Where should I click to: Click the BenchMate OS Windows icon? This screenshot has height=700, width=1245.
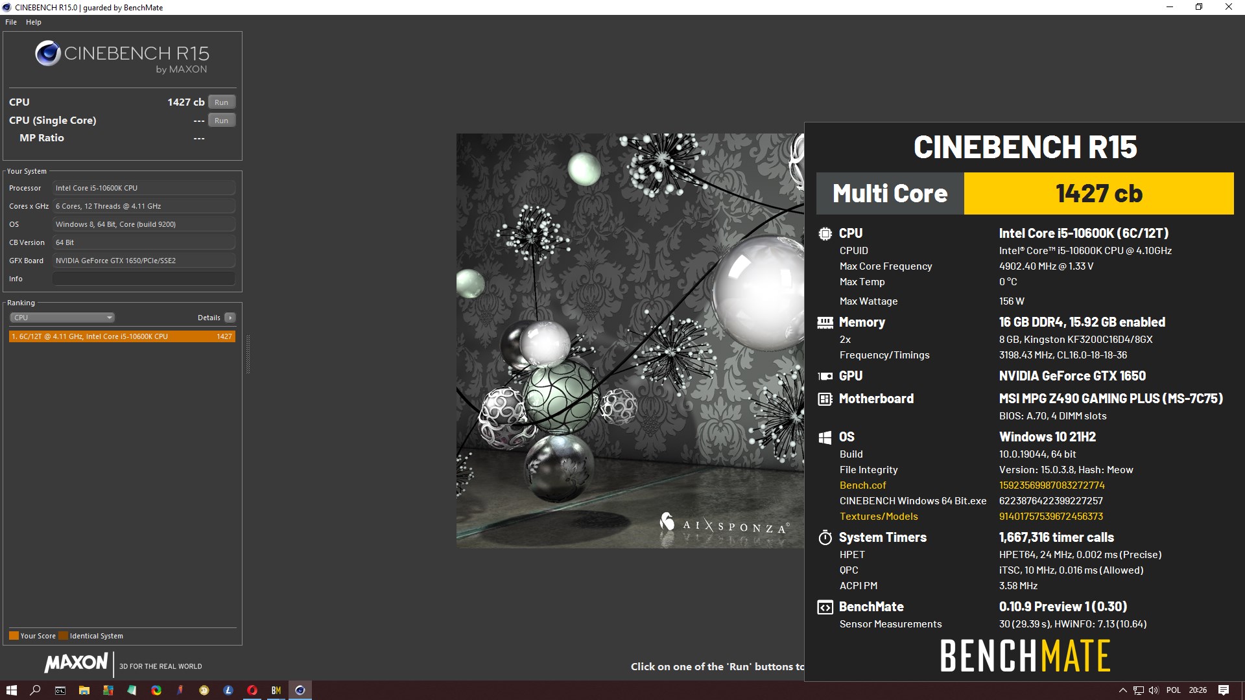825,437
